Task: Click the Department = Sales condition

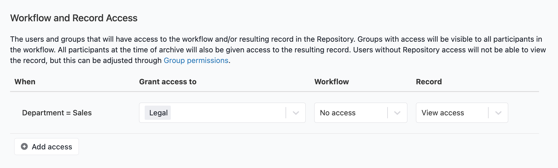Action: click(x=57, y=113)
